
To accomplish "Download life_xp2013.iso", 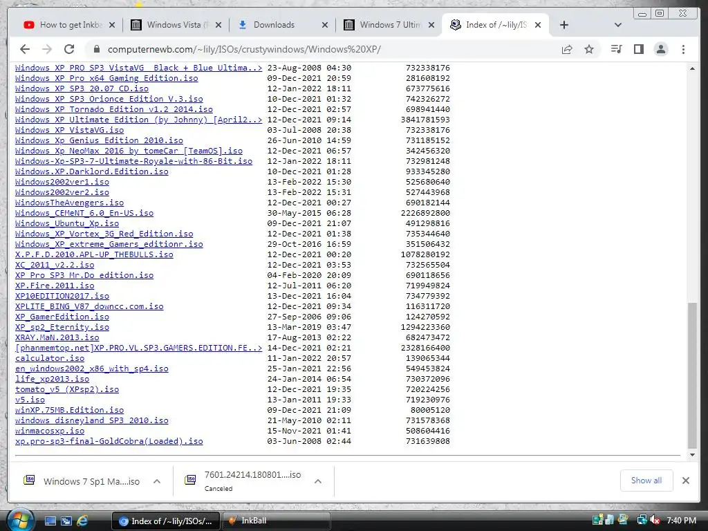I will tap(52, 380).
